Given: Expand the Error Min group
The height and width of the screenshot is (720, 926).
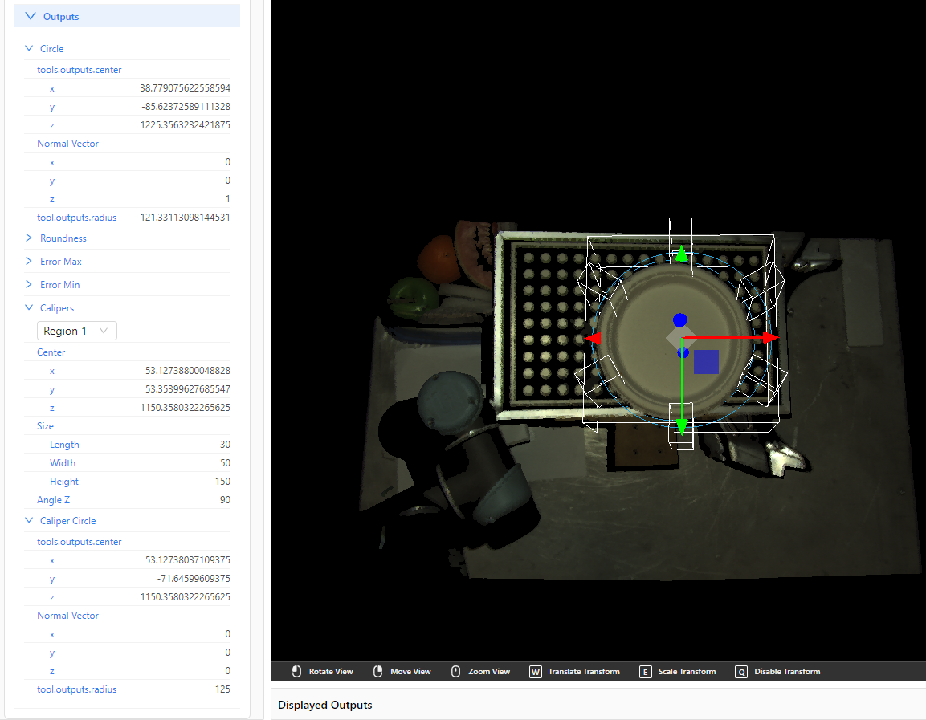Looking at the screenshot, I should point(29,284).
